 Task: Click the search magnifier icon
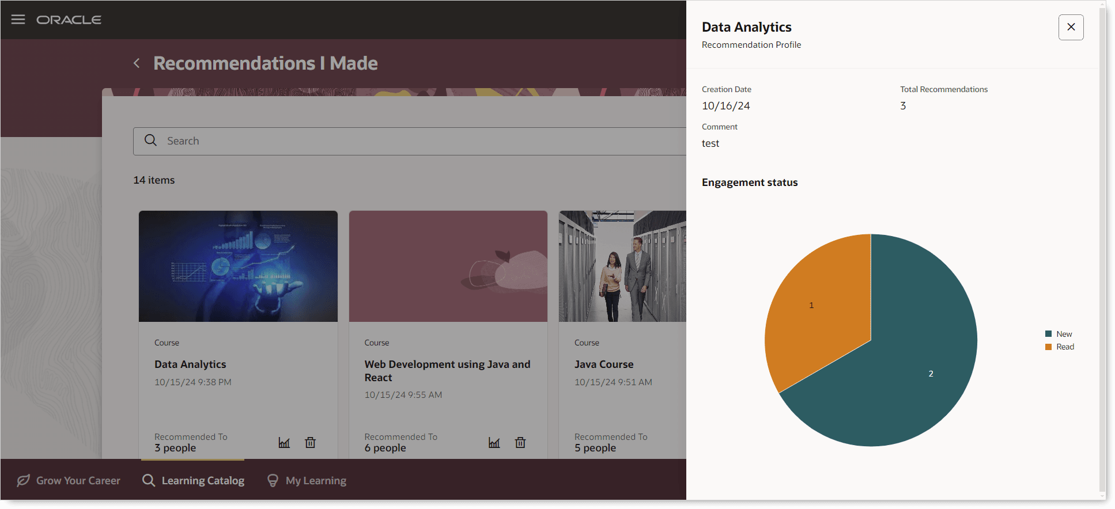pyautogui.click(x=150, y=140)
